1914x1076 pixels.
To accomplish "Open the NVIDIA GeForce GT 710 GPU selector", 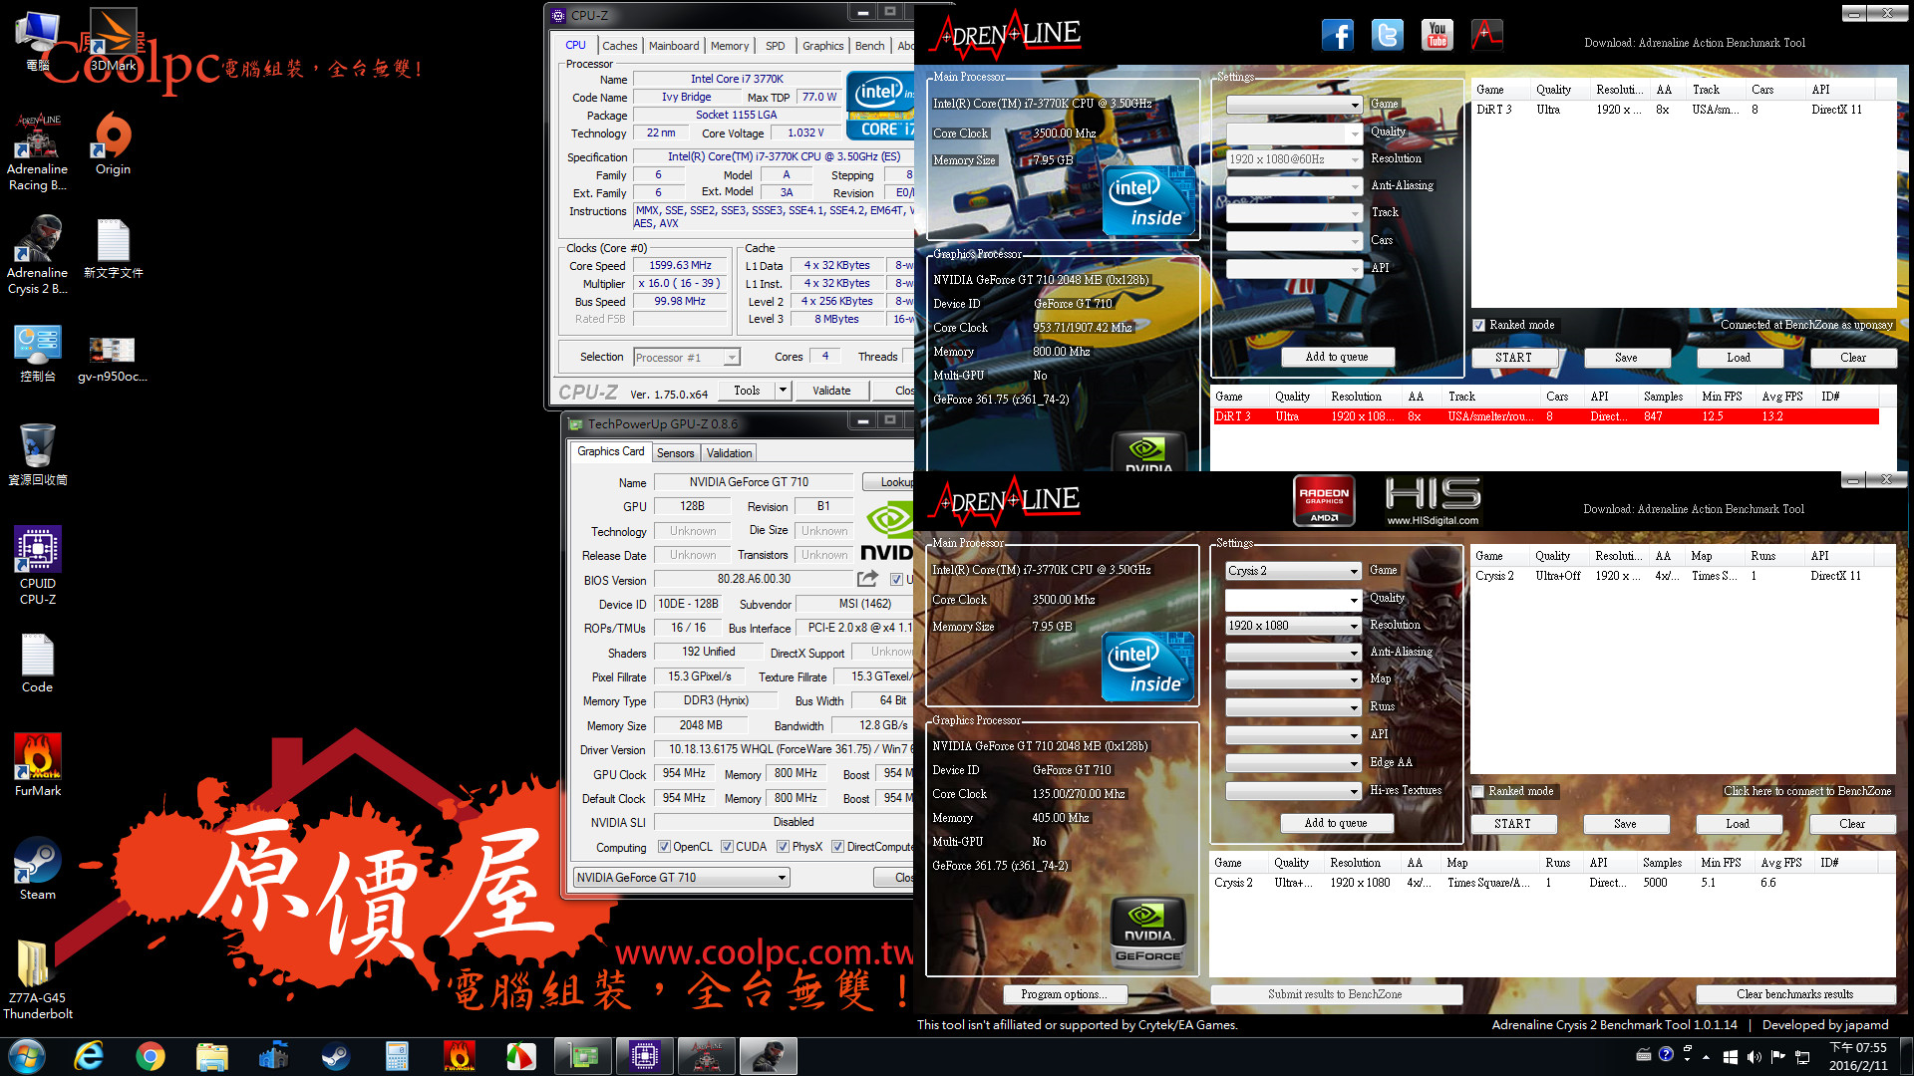I will (x=682, y=878).
